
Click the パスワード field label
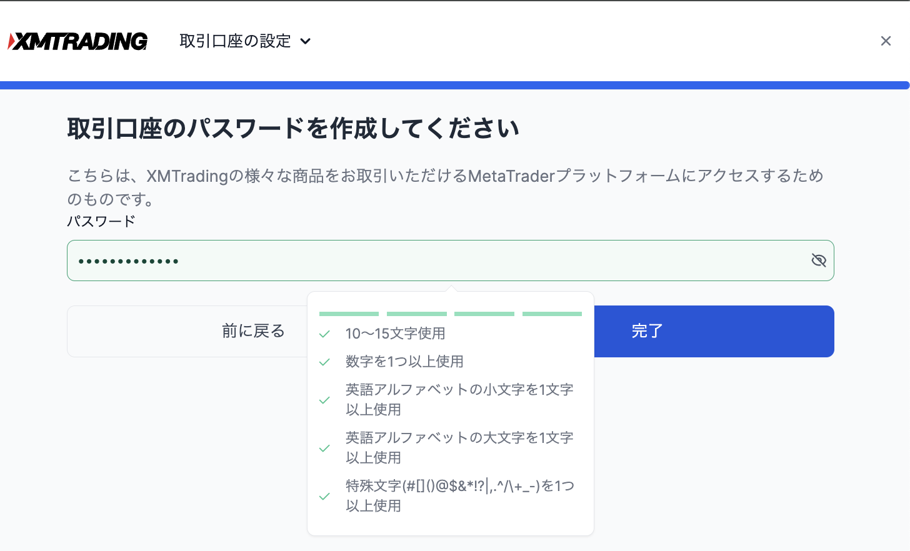[x=101, y=222]
